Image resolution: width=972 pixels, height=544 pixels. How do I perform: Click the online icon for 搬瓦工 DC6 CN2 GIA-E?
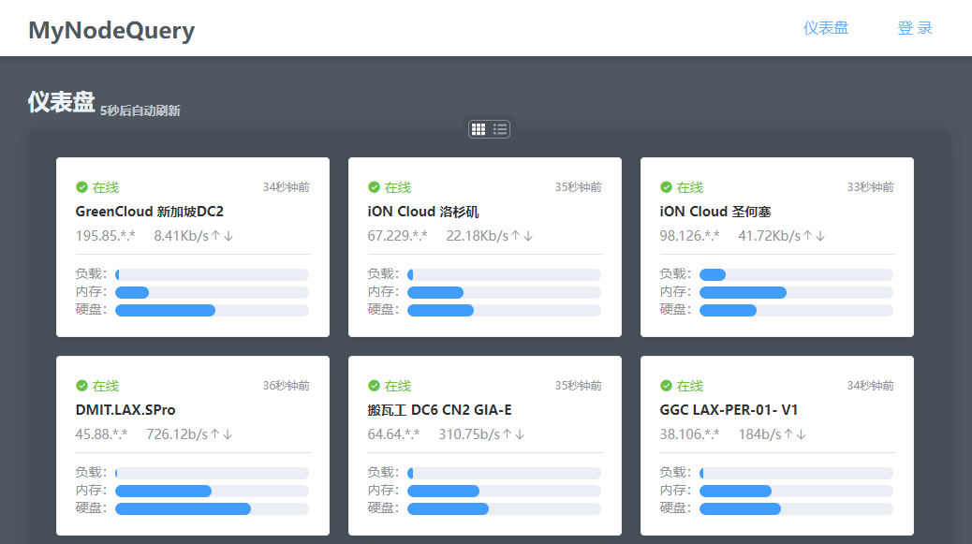(374, 386)
